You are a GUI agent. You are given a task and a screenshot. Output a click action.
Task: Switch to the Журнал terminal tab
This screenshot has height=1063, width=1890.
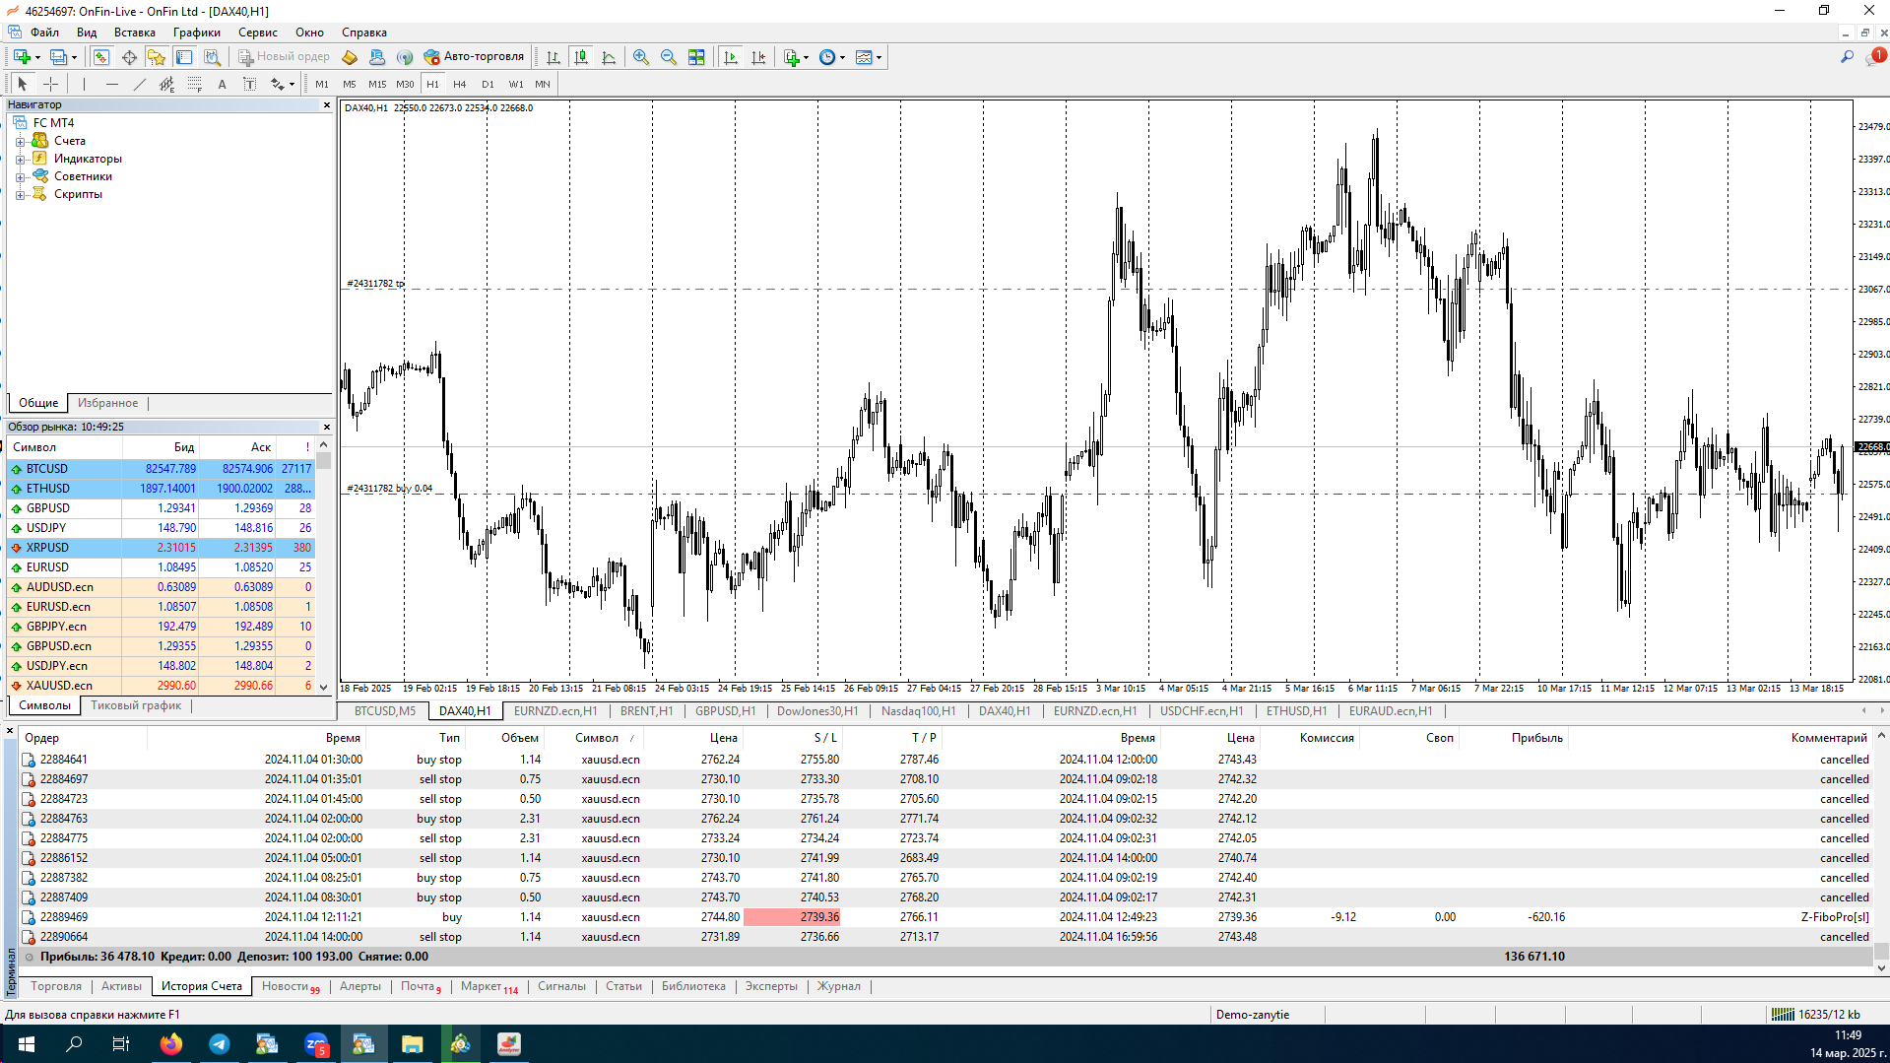838,986
